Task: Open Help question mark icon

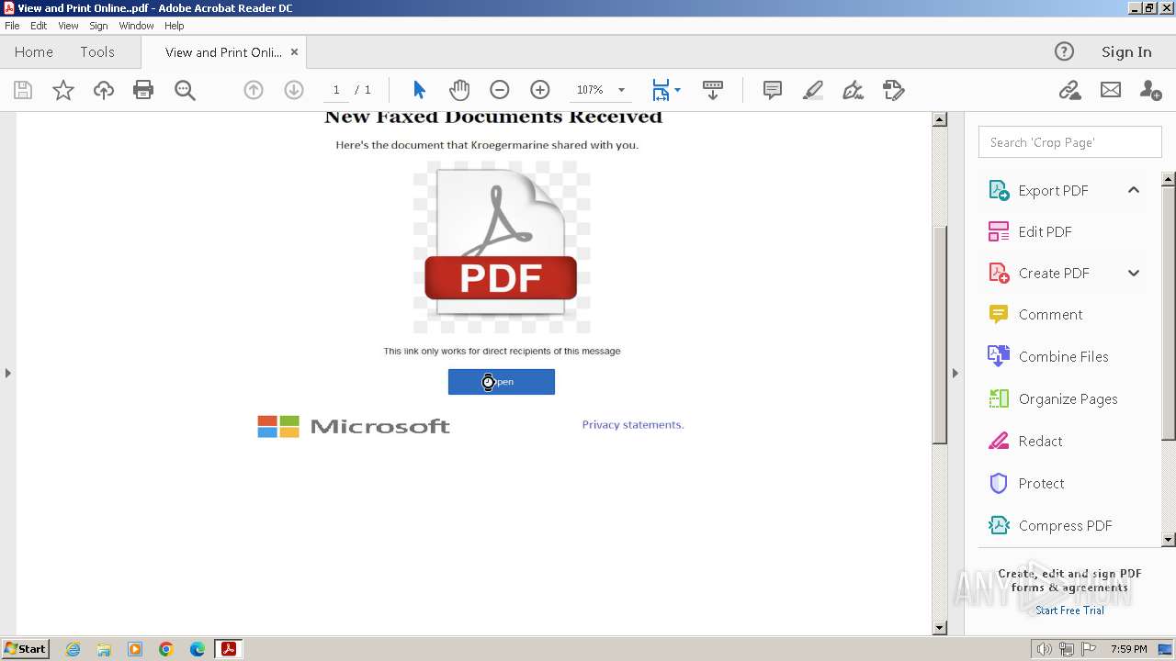Action: tap(1064, 51)
